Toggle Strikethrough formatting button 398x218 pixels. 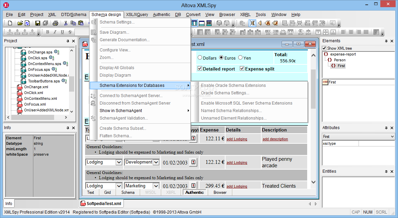click(70, 32)
